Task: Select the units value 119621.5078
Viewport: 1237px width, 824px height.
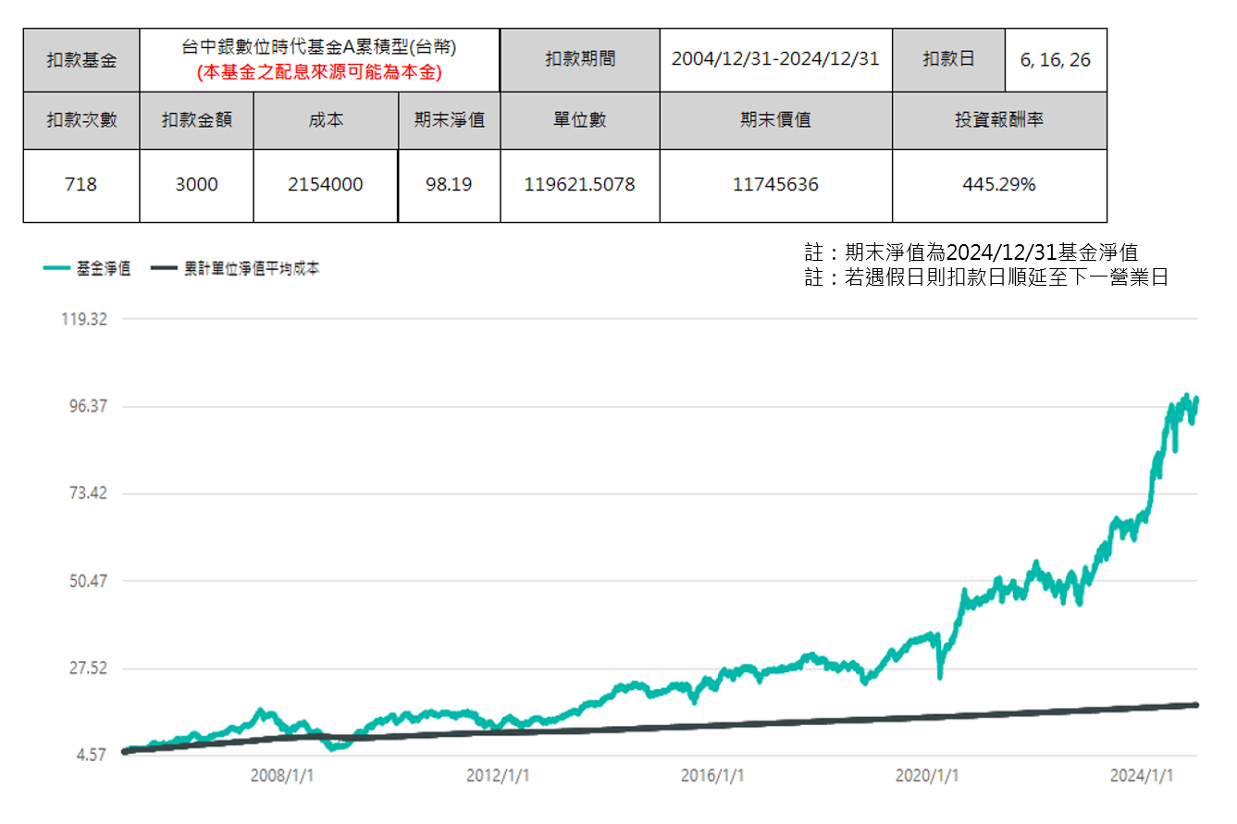Action: [580, 185]
